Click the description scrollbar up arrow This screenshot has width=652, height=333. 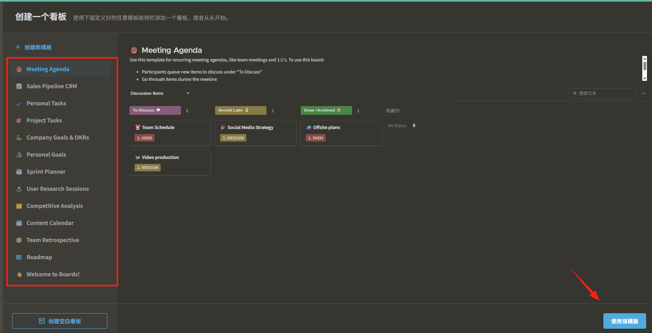pos(645,58)
